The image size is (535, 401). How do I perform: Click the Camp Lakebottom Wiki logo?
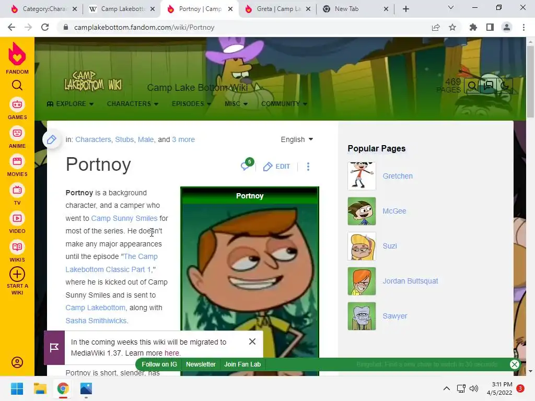click(x=93, y=81)
